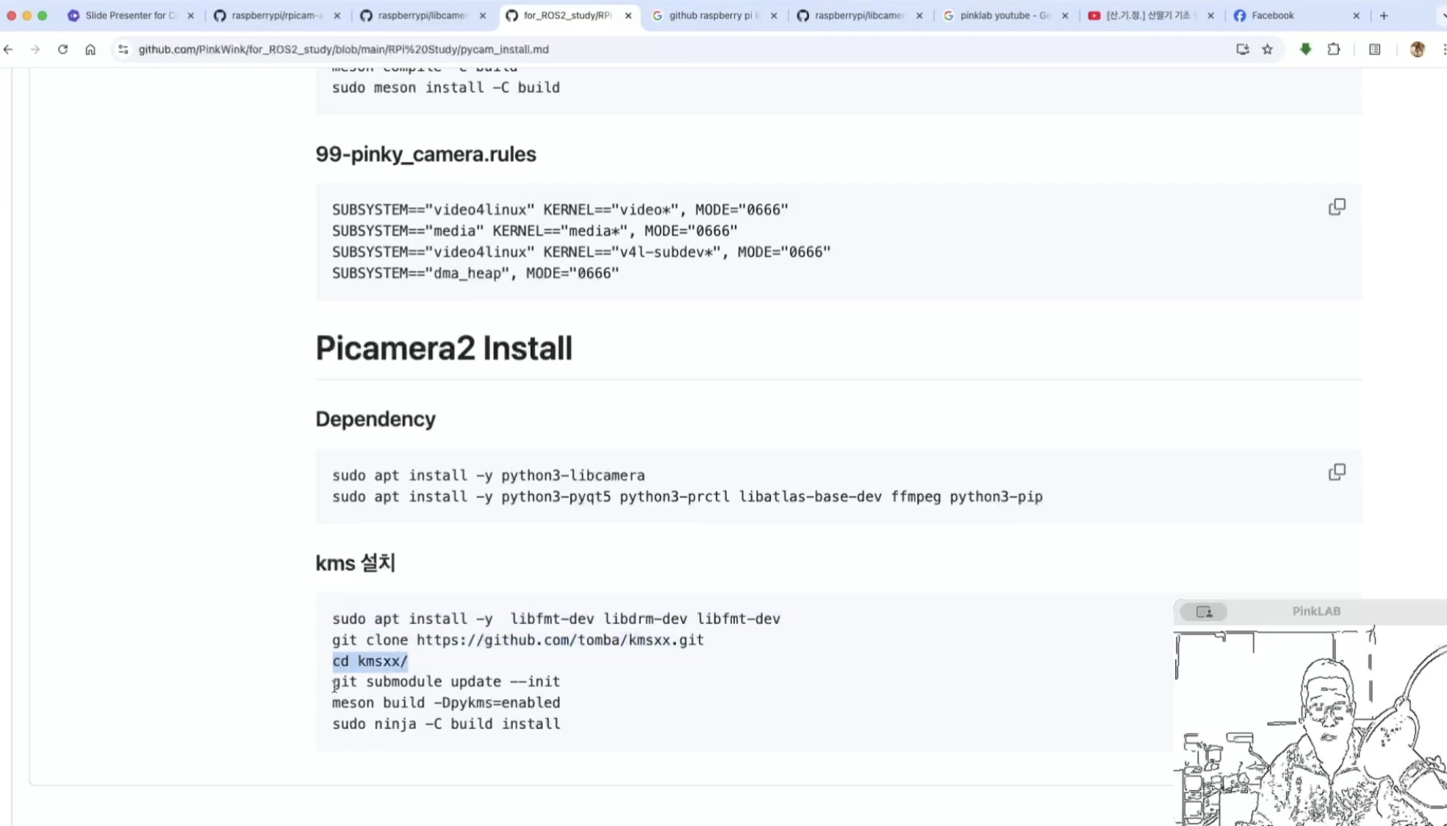
Task: Open the Extensions puzzle icon
Action: [1334, 49]
